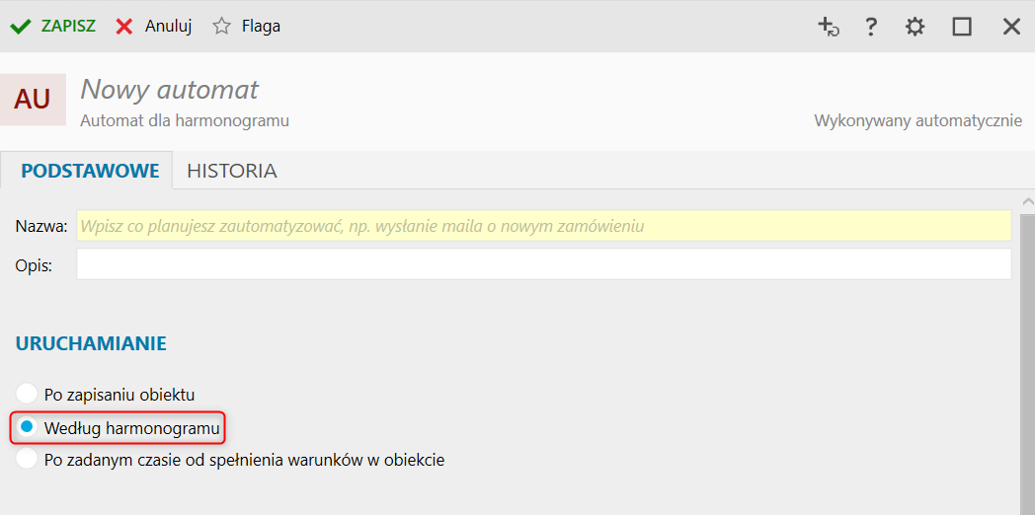Image resolution: width=1035 pixels, height=515 pixels.
Task: Open help with the question mark icon
Action: [x=871, y=27]
